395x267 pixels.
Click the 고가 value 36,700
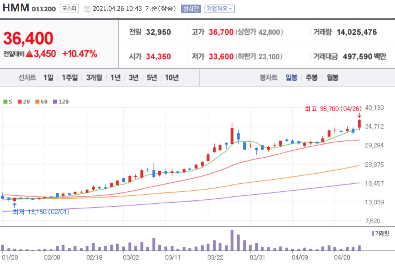pyautogui.click(x=221, y=32)
